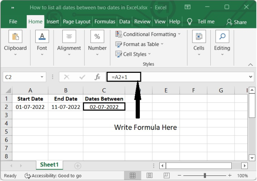Click the Insert Function fx icon
The image size is (257, 181).
[x=98, y=77]
